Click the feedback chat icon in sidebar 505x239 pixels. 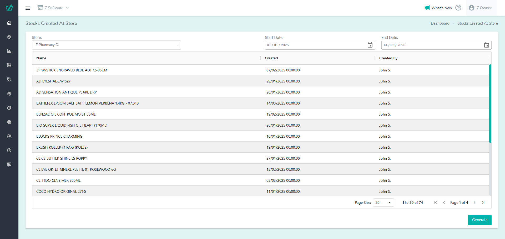click(9, 164)
